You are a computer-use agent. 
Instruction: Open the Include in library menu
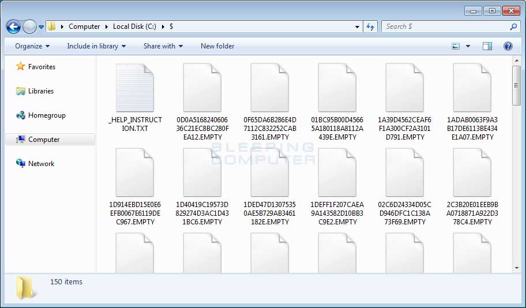[96, 46]
